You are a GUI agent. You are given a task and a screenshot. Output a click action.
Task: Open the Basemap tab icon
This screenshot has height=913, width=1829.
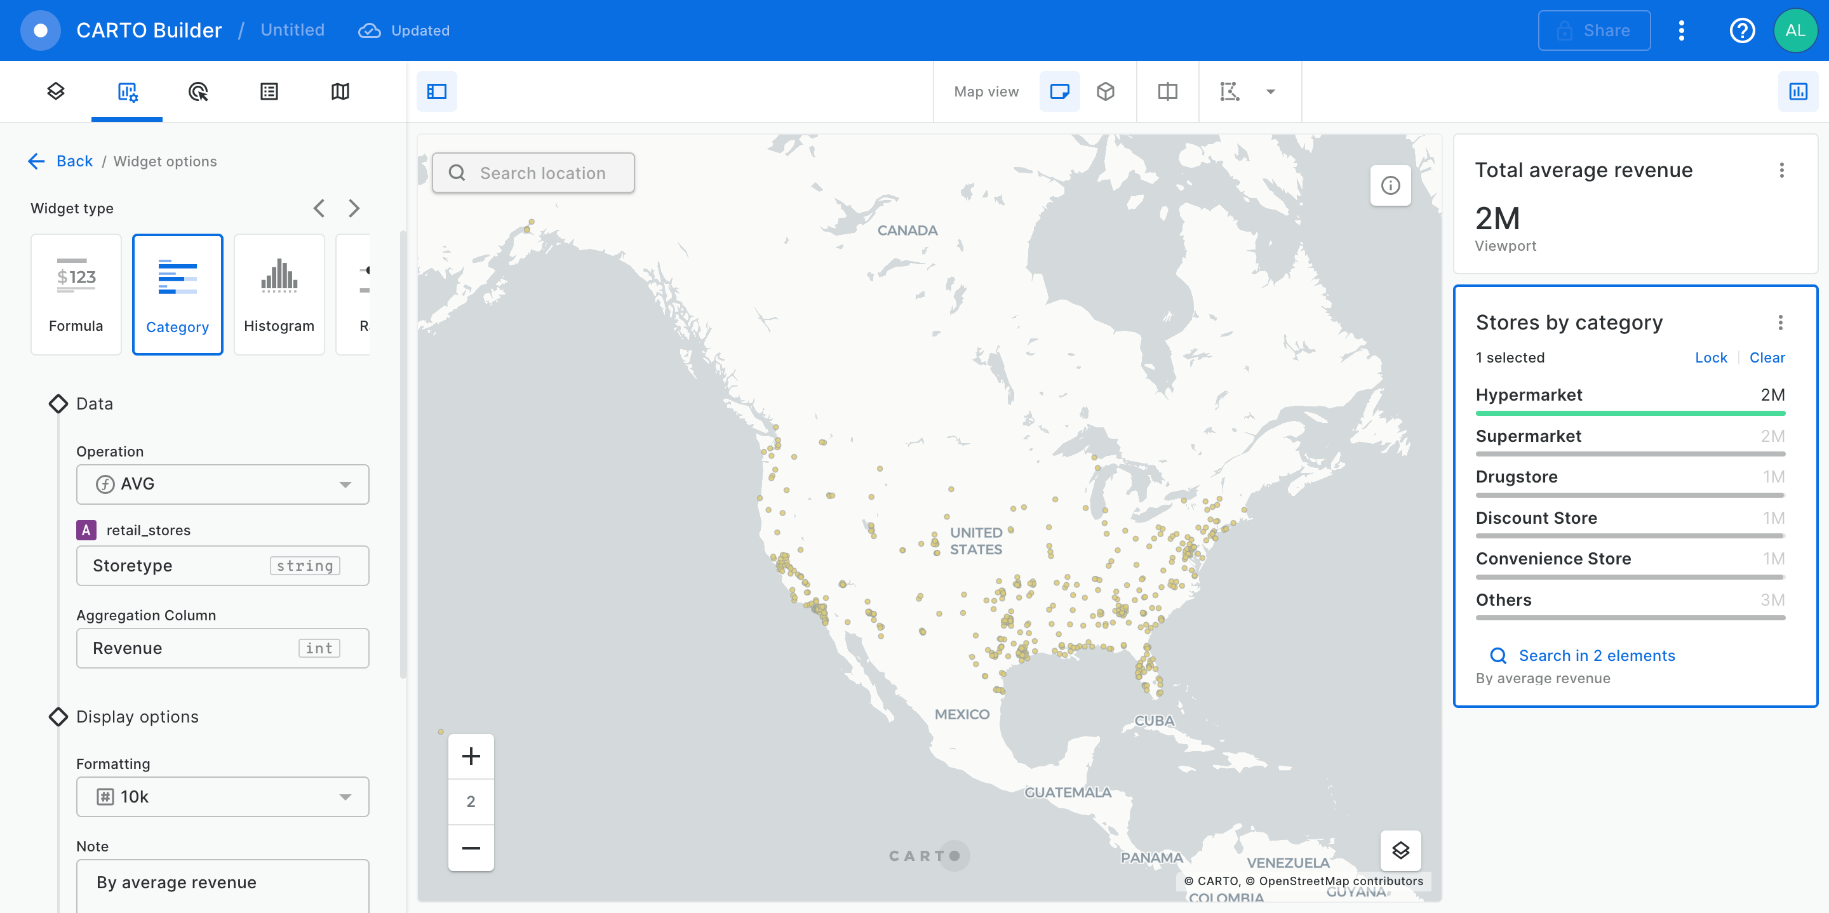[x=340, y=91]
